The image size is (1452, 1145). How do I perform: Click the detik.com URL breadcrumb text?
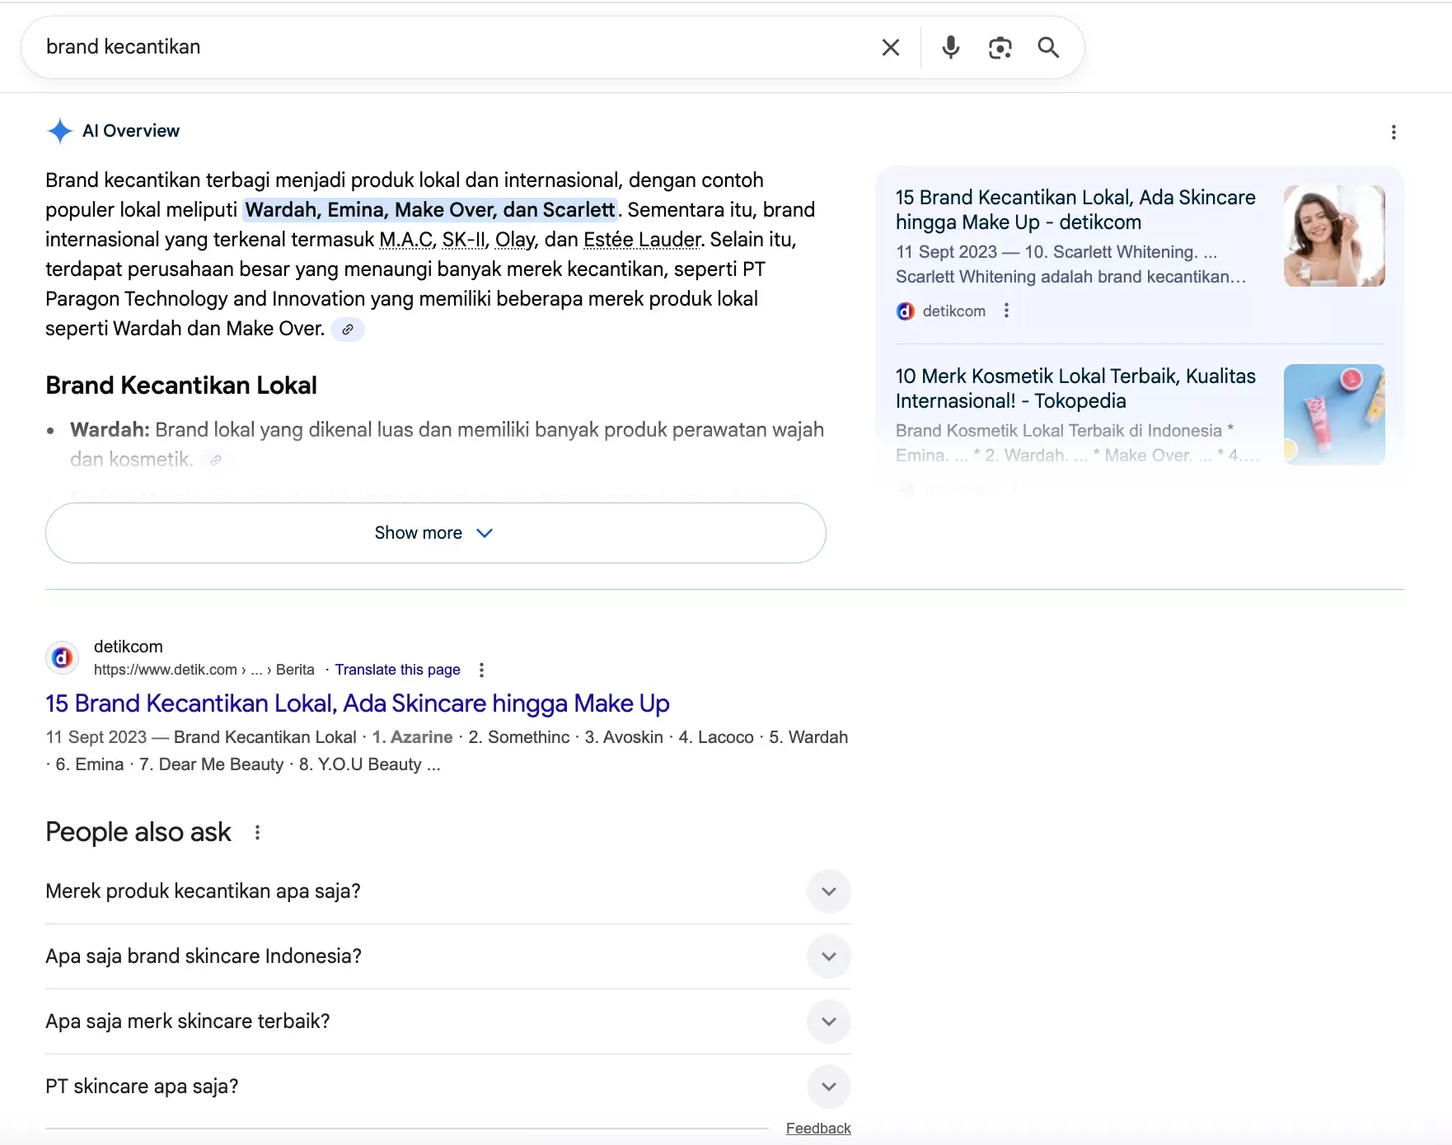click(x=204, y=670)
